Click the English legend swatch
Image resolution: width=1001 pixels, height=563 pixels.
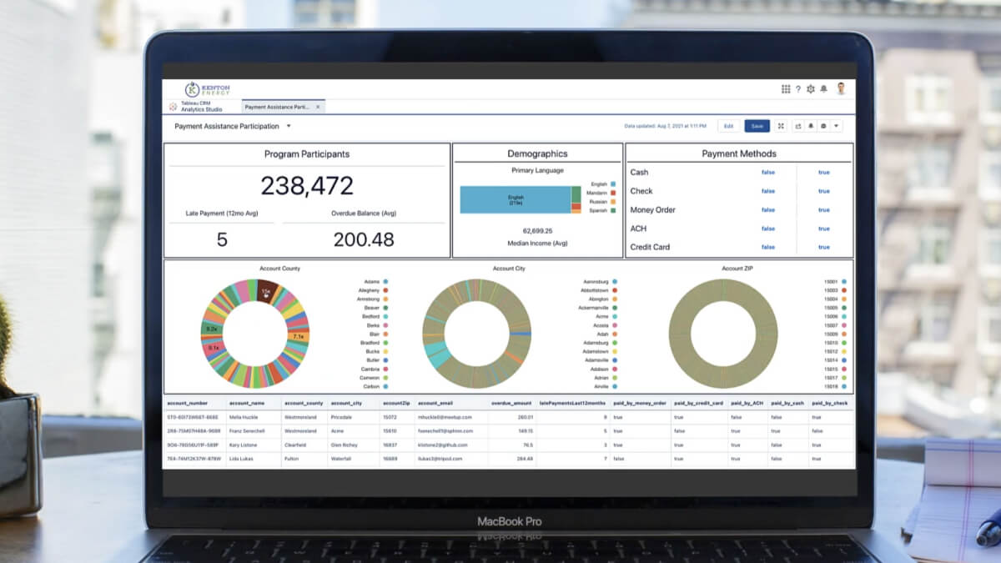tap(613, 183)
